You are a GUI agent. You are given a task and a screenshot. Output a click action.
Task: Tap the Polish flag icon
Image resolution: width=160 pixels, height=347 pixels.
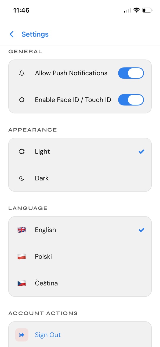coord(22,256)
